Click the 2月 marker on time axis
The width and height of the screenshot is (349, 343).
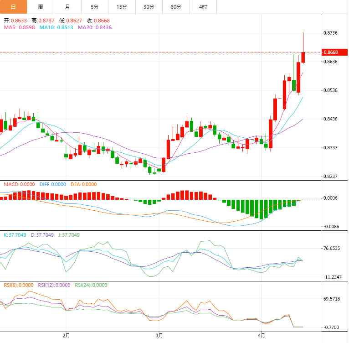click(x=66, y=335)
